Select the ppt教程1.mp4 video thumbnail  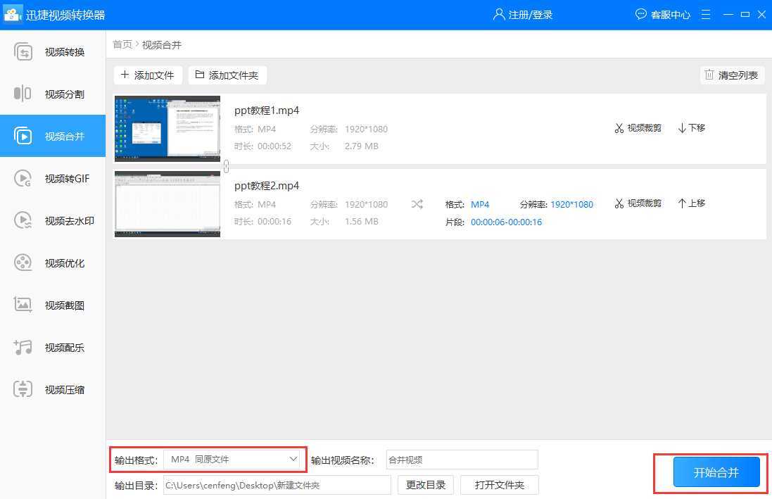tap(167, 129)
